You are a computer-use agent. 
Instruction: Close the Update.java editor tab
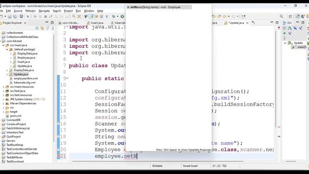pyautogui.click(x=247, y=23)
